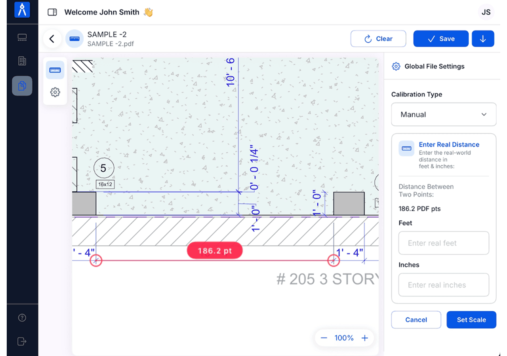Click the Set Scale button
This screenshot has width=507, height=356.
point(471,320)
